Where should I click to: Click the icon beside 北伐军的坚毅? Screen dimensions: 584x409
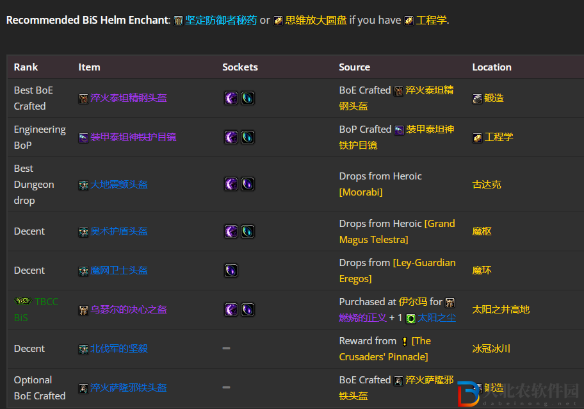click(x=83, y=349)
